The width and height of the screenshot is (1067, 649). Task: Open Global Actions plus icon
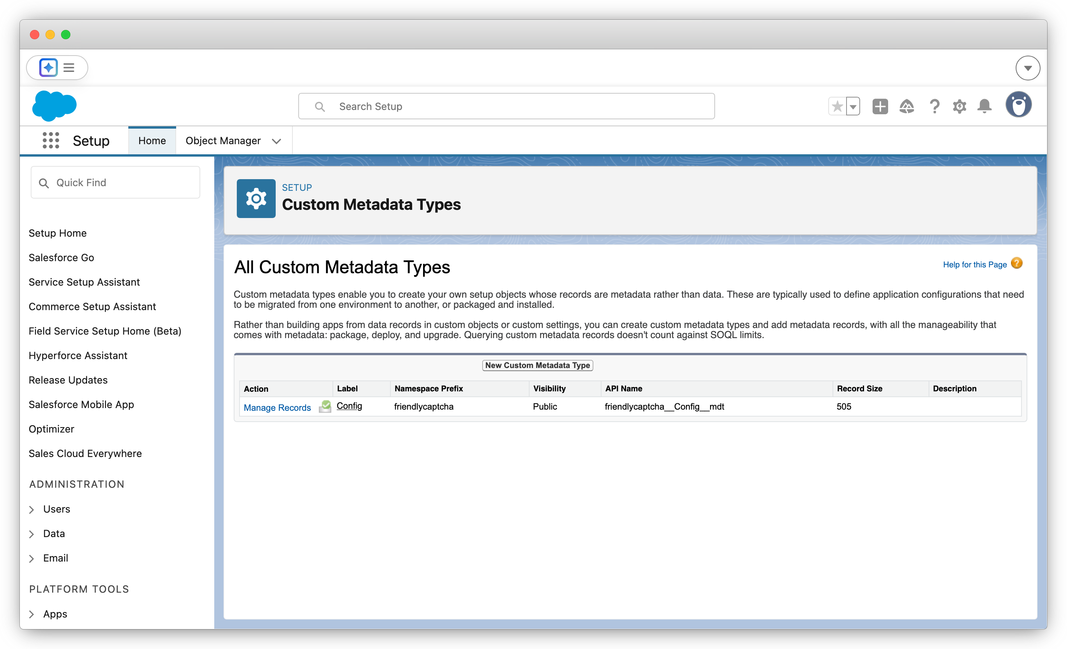point(880,106)
